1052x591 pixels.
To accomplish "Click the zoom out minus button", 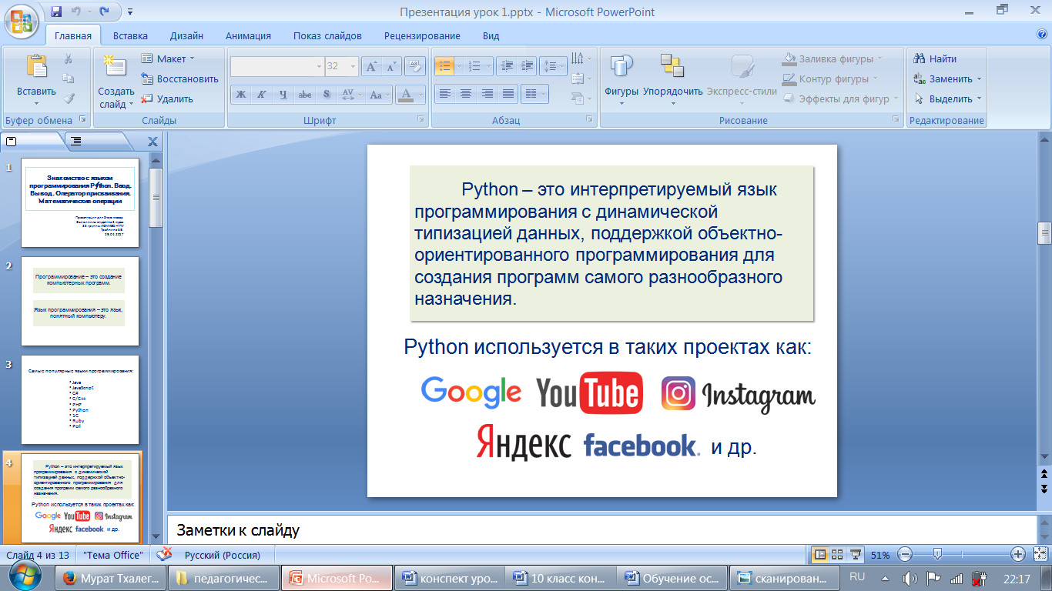I will [x=905, y=554].
